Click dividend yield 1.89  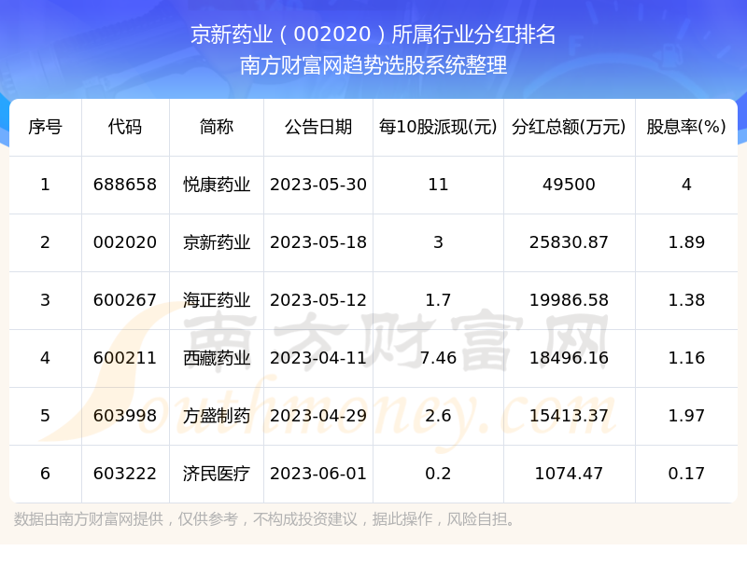point(686,242)
